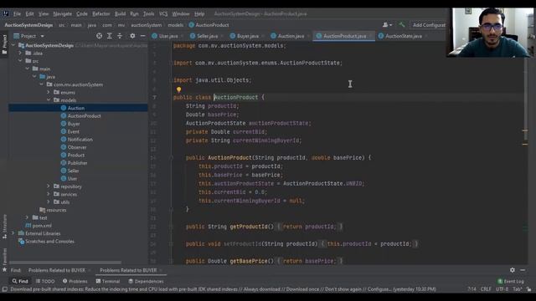Expand the services package
Image resolution: width=536 pixels, height=301 pixels.
49,194
